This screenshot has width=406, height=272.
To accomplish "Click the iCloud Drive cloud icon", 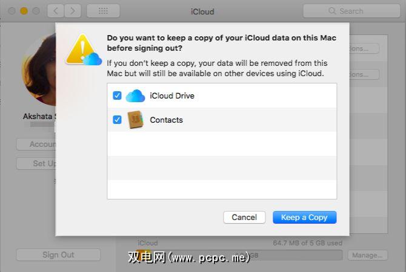I will tap(135, 96).
